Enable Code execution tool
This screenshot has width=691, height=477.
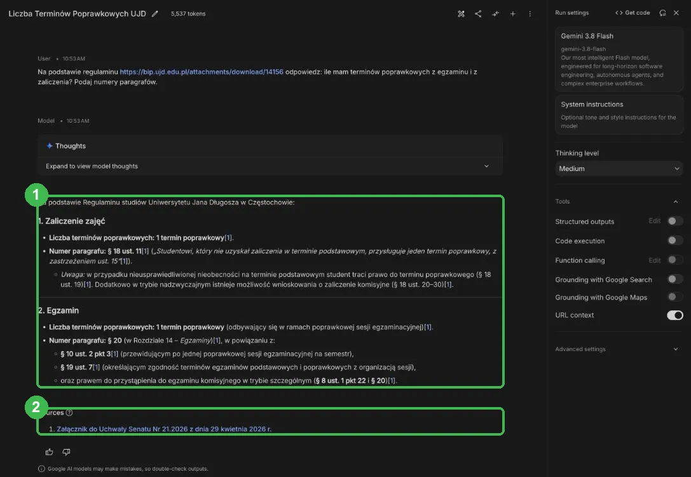[674, 240]
